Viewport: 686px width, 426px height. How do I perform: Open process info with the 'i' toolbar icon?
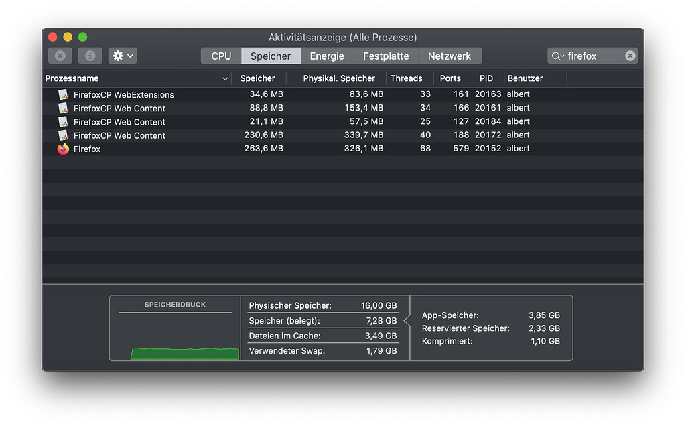pyautogui.click(x=90, y=56)
